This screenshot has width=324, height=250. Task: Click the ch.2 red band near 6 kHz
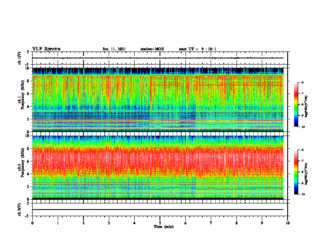pos(158,161)
